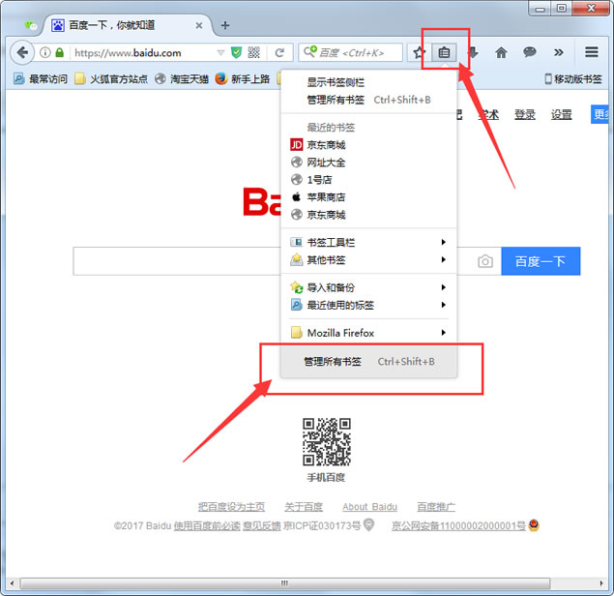Open the 百度推广 link
This screenshot has height=596, width=614.
point(436,507)
